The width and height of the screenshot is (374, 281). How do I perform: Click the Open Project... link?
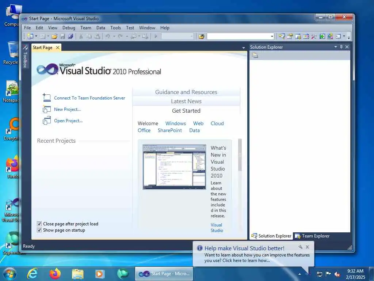(x=68, y=121)
